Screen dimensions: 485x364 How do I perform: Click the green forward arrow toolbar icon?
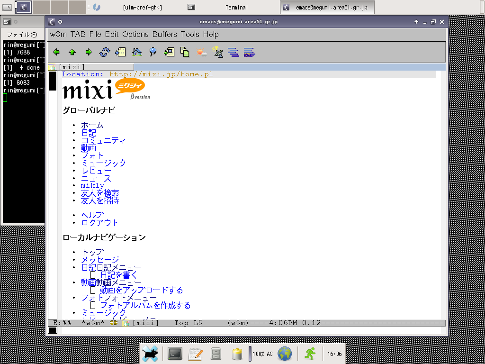(x=88, y=52)
